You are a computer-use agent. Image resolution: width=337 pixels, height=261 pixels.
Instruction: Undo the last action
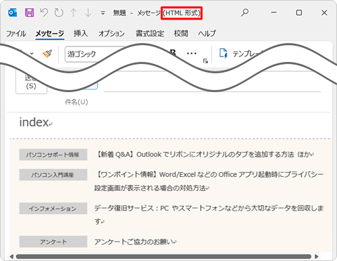click(x=44, y=13)
